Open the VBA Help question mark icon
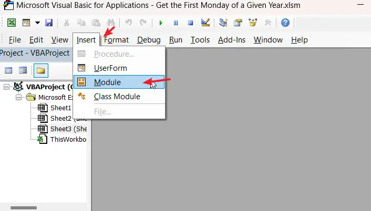This screenshot has height=211, width=371. (285, 23)
